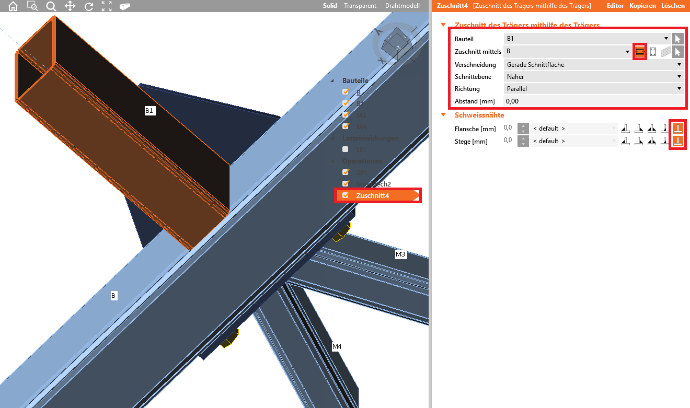The height and width of the screenshot is (408, 690).
Task: Collapse the Schweissnähte section
Action: click(444, 115)
